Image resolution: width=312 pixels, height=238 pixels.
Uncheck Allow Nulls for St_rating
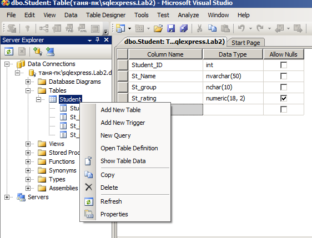pos(284,98)
